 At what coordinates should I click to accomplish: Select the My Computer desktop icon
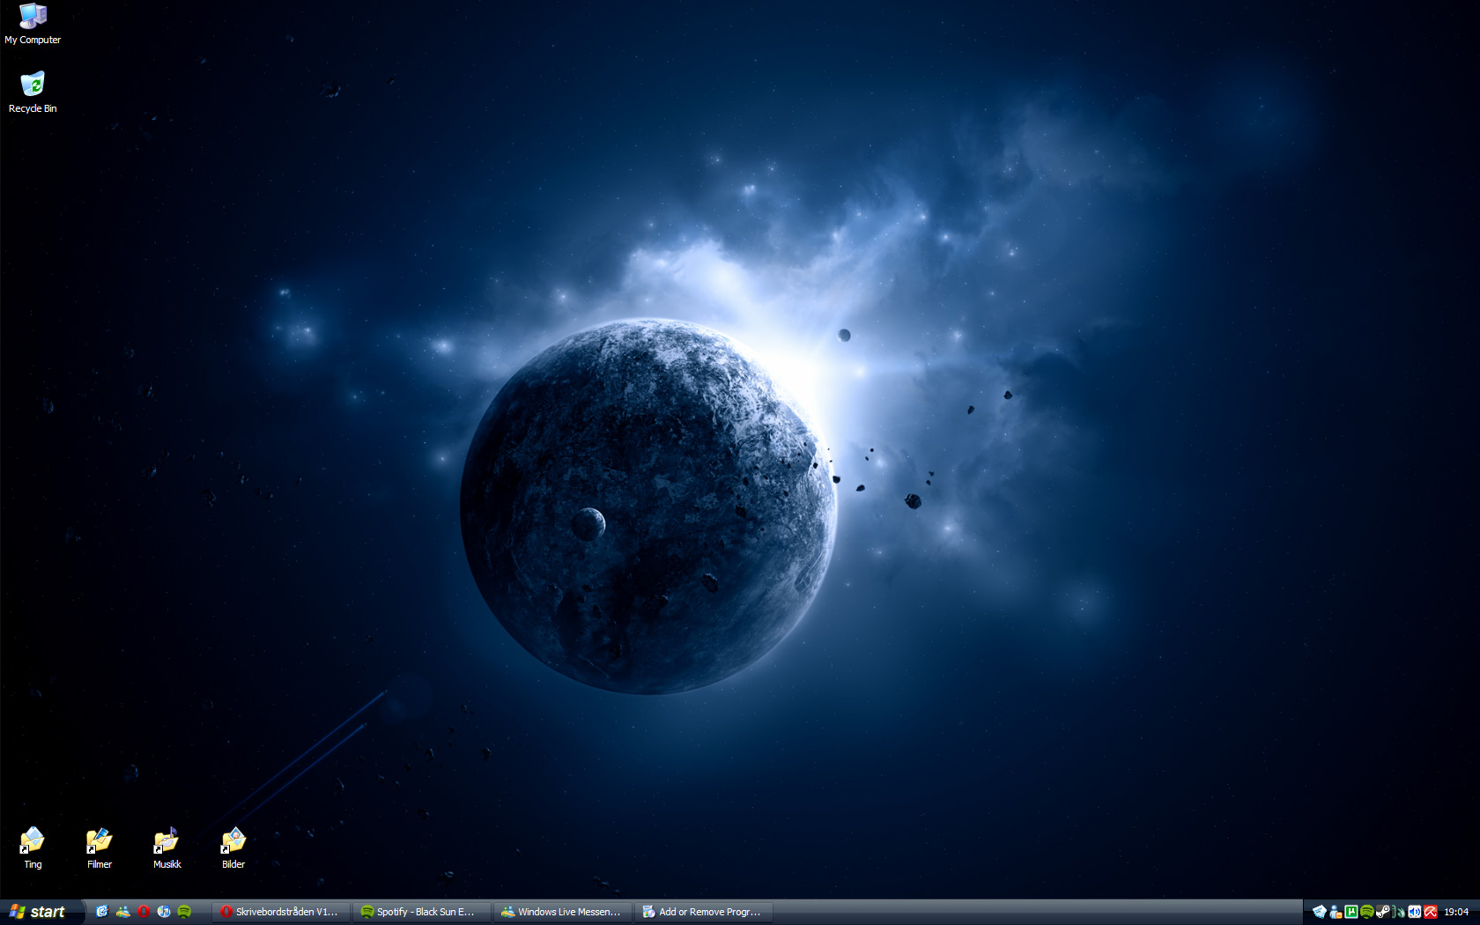coord(33,24)
